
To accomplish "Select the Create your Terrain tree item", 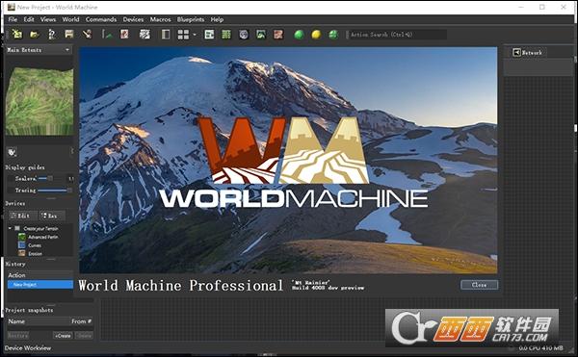I will click(x=40, y=229).
